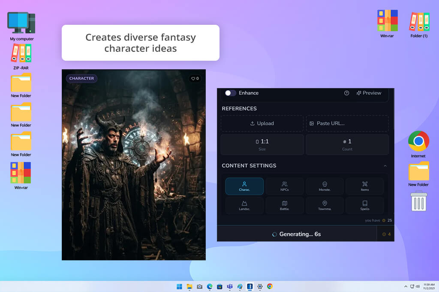Open the help question mark icon beside Preview
Screen dimensions: 439x292
point(346,93)
